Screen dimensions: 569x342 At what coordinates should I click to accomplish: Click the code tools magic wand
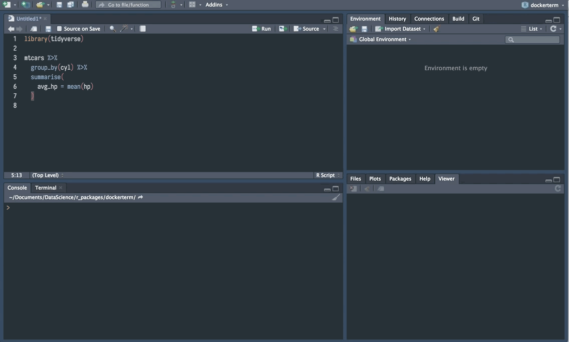pos(124,29)
